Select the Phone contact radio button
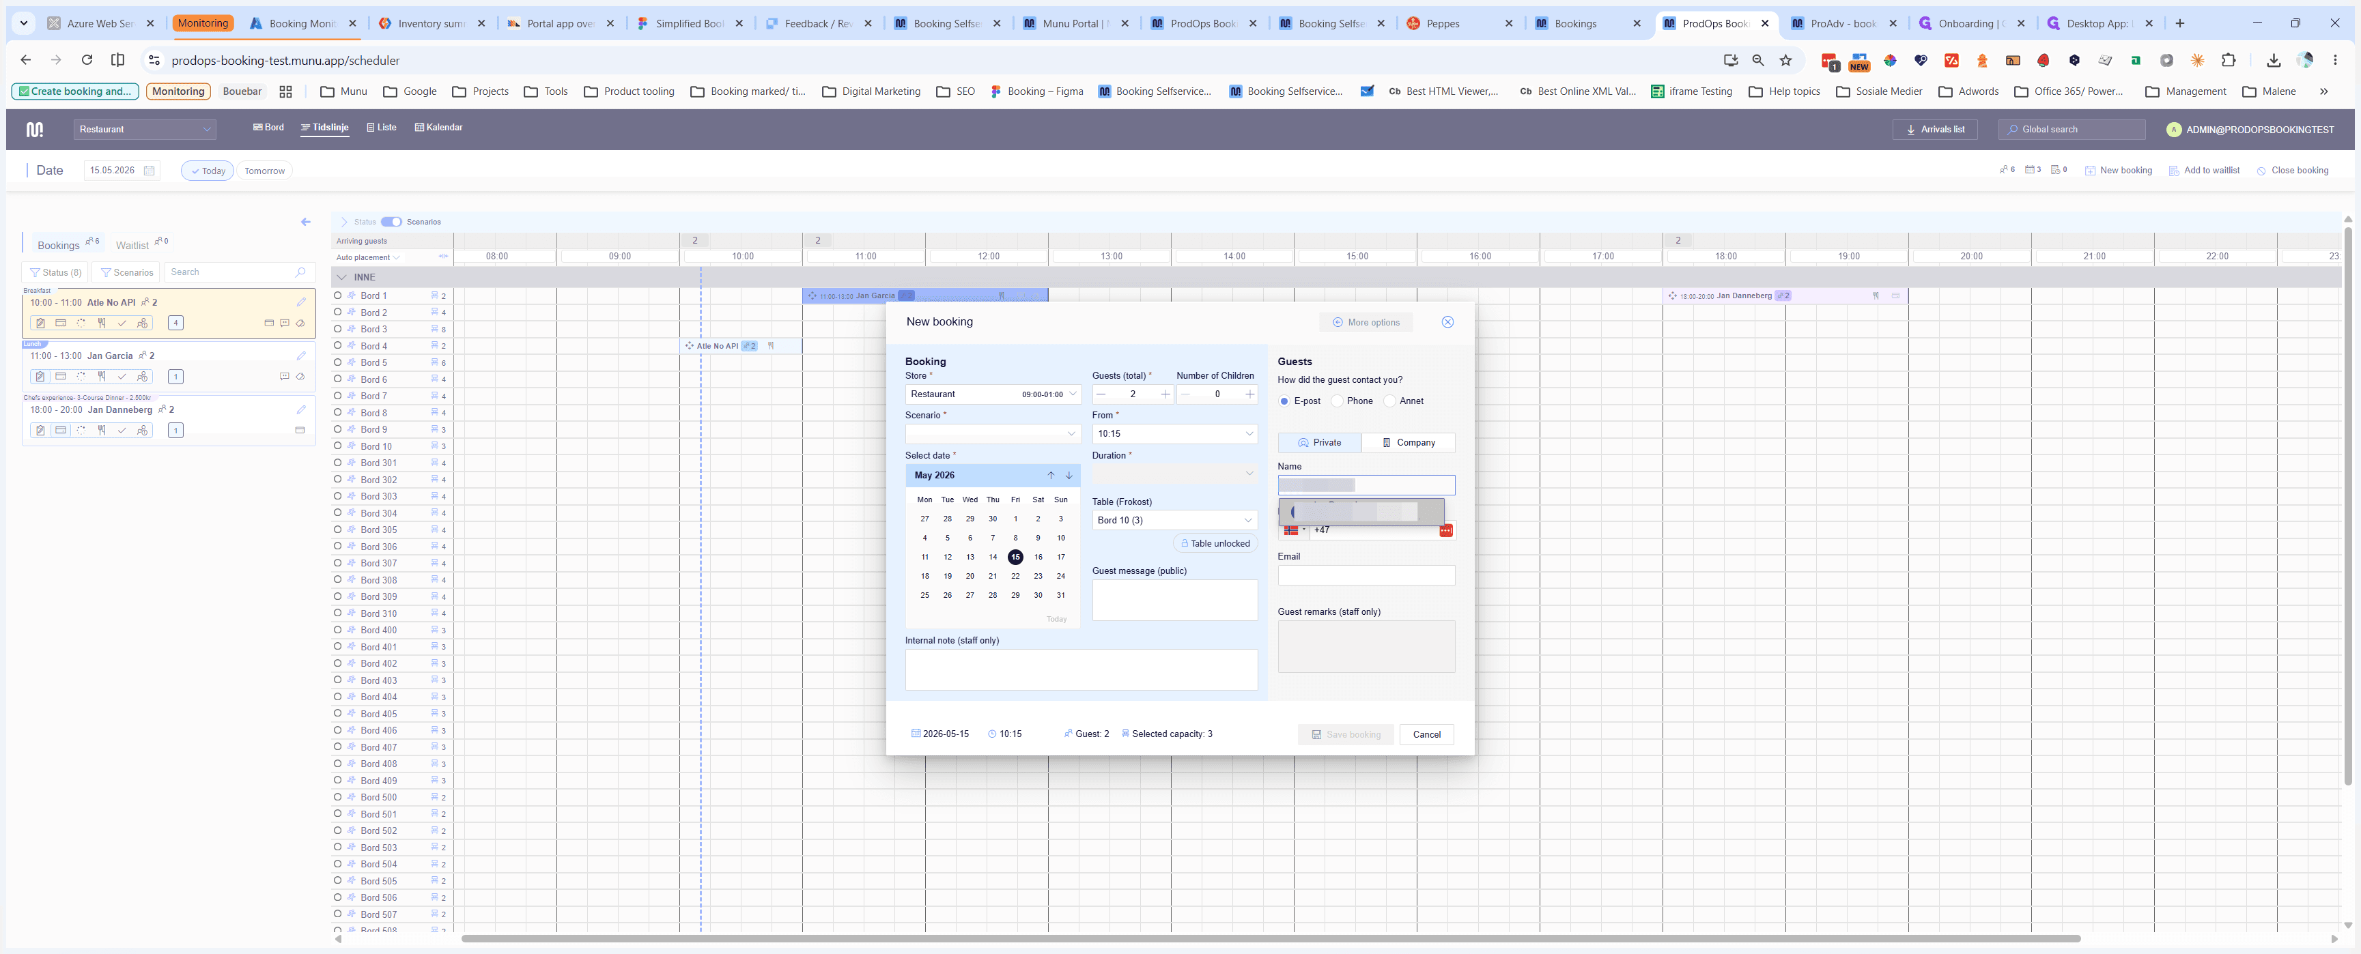 point(1338,401)
